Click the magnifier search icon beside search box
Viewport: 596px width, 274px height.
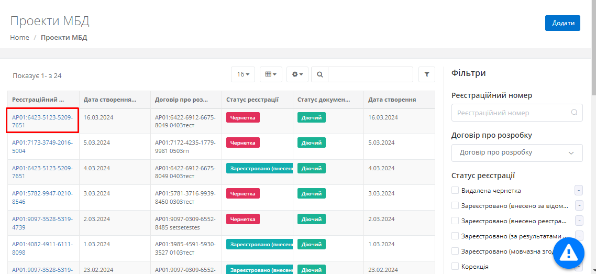[x=320, y=74]
